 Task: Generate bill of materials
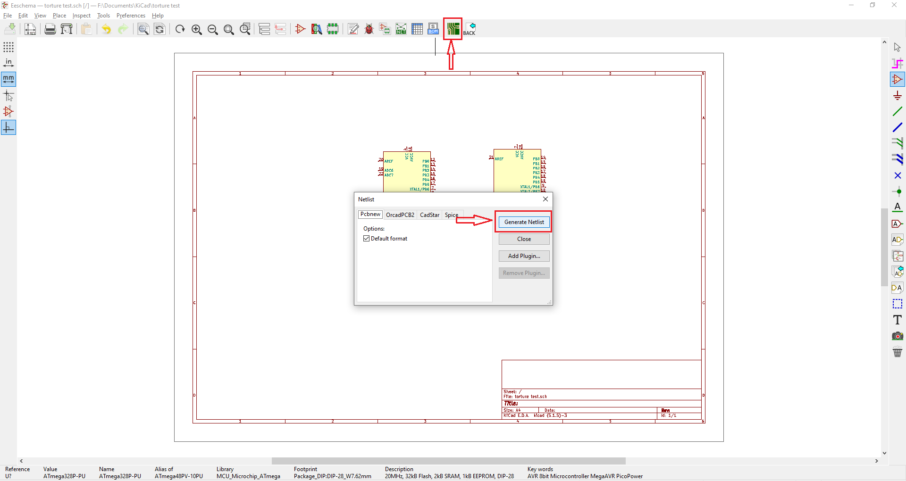click(x=433, y=29)
